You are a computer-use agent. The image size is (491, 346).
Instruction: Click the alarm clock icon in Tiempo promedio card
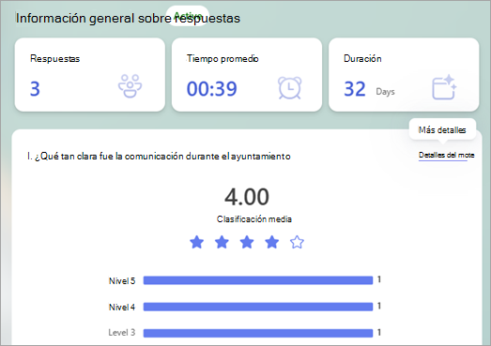pyautogui.click(x=290, y=88)
